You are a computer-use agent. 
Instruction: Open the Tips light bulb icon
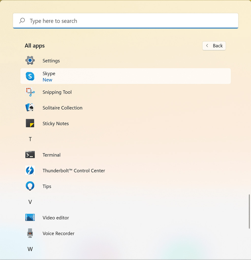30,186
